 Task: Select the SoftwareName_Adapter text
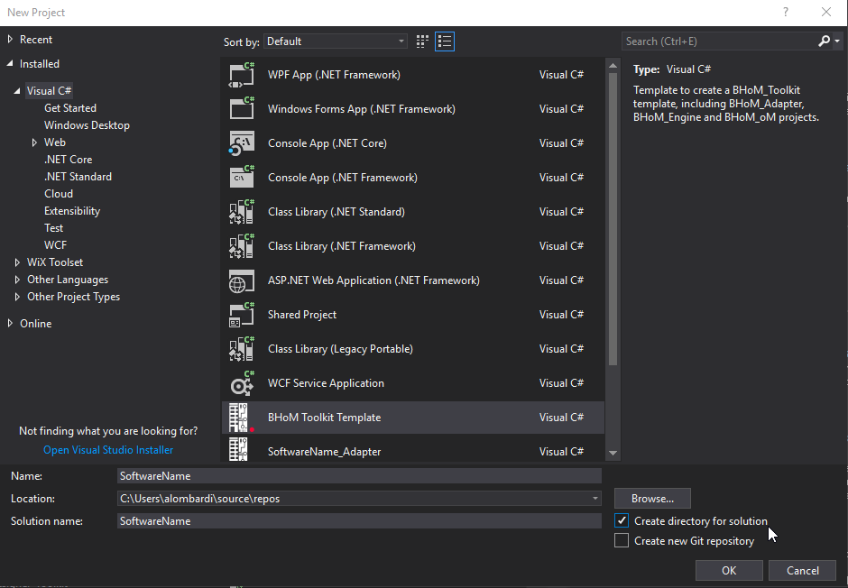(x=324, y=452)
